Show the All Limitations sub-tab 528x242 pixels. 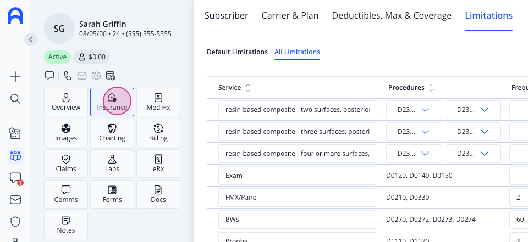click(x=297, y=52)
